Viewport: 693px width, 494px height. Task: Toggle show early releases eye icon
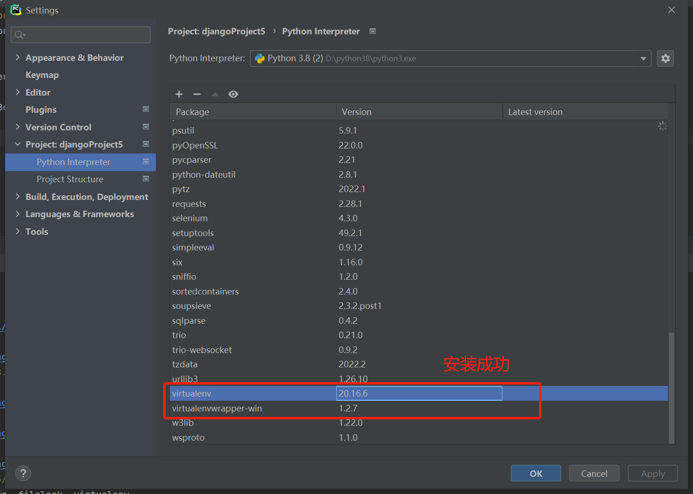coord(233,94)
